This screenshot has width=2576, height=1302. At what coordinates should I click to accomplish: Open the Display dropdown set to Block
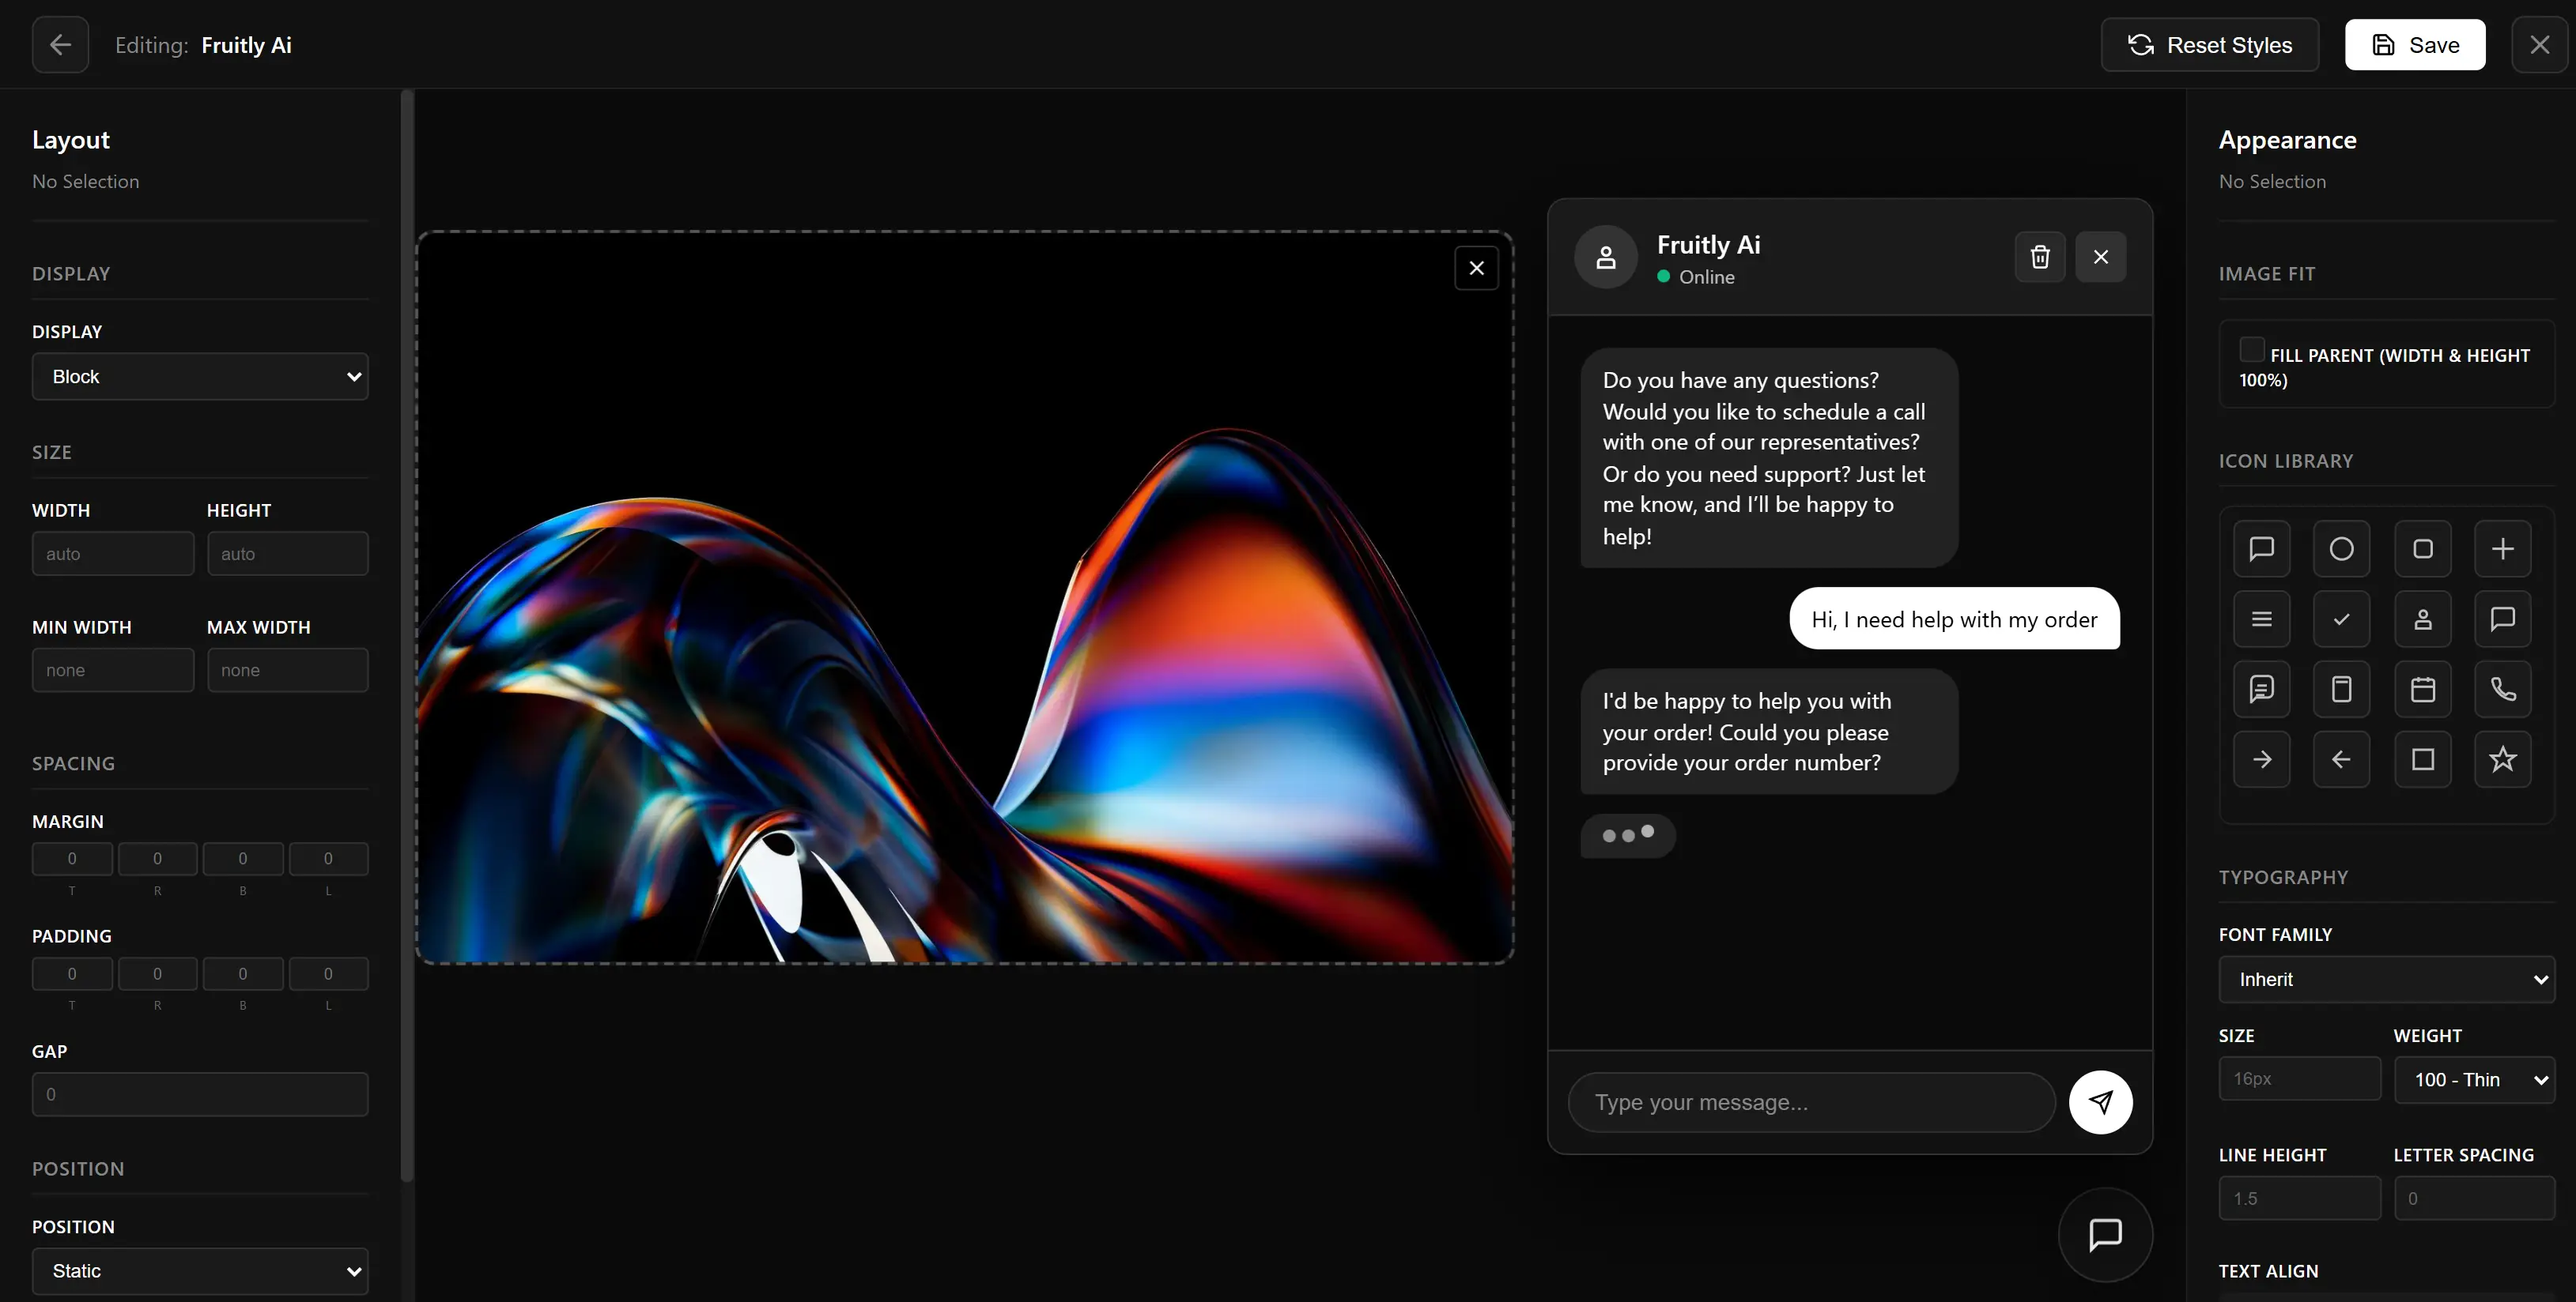click(x=199, y=377)
